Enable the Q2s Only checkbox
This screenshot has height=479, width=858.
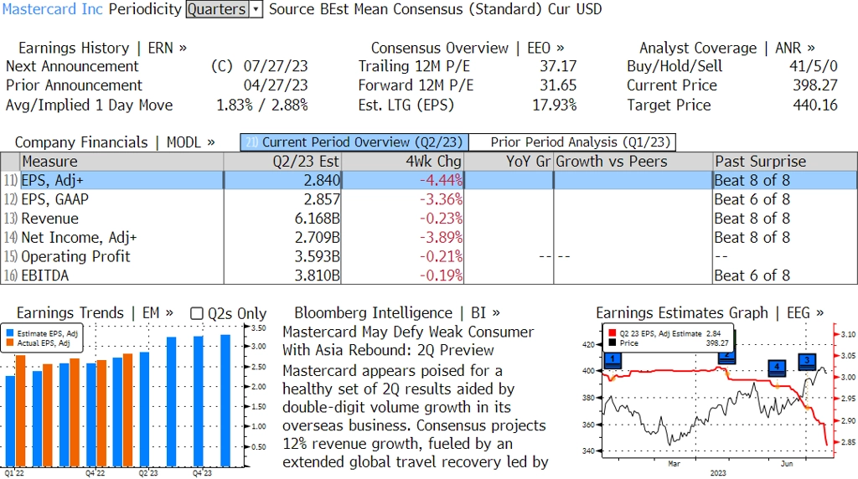pyautogui.click(x=197, y=313)
